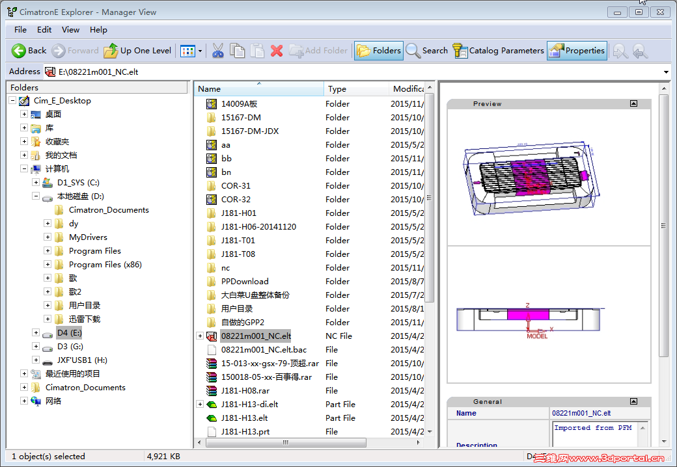Select Cimatron_Documents under drive D:
This screenshot has width=677, height=467.
point(109,210)
